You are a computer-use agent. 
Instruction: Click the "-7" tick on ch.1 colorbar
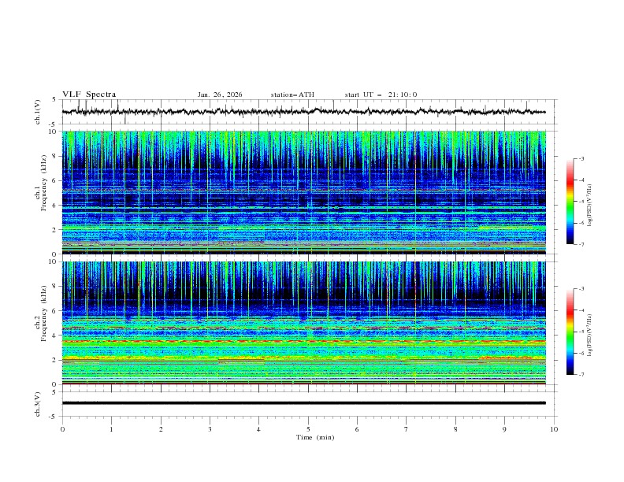tap(581, 244)
